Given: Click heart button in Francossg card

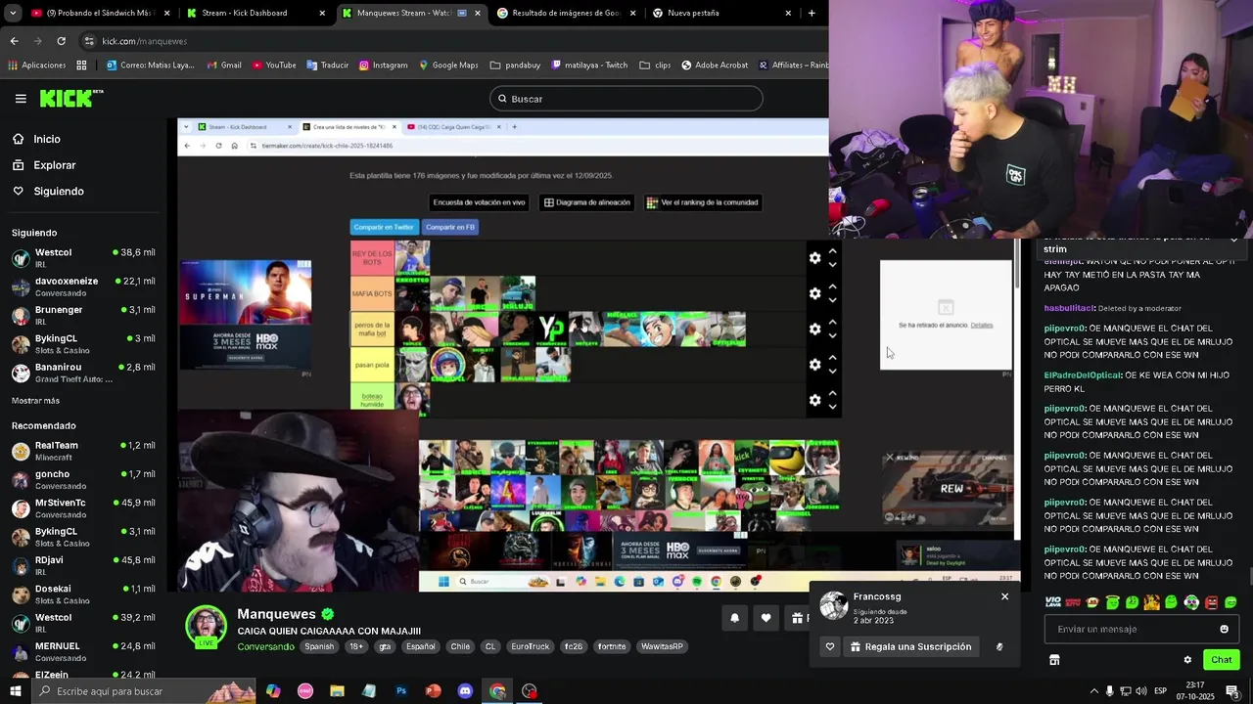Looking at the screenshot, I should coord(830,646).
